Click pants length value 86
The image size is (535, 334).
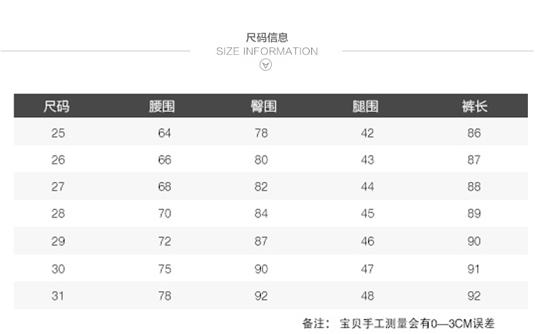[474, 133]
